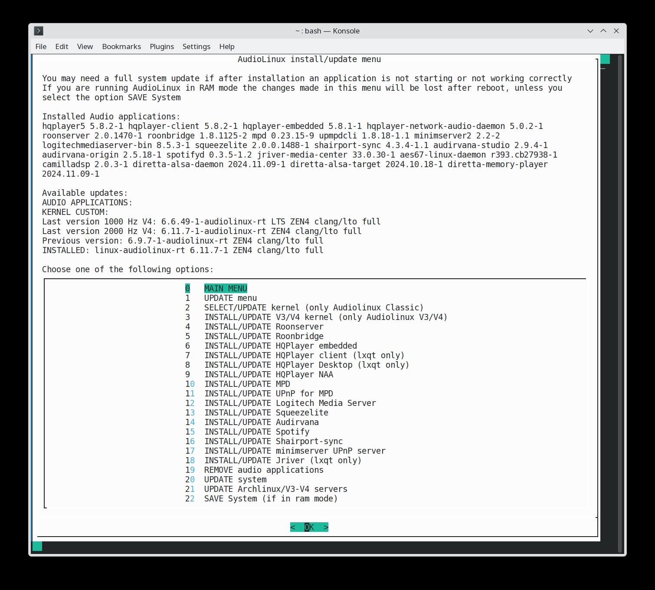This screenshot has height=590, width=655.
Task: Select INSTALL/UPDATE HQPlayer Desktop (lxqt only)
Action: tap(297, 365)
